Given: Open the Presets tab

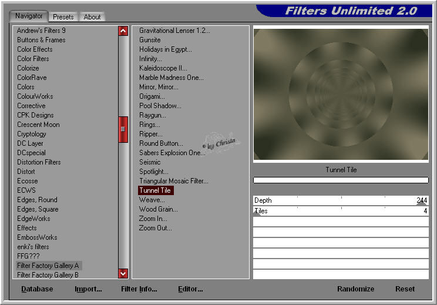Looking at the screenshot, I should [x=63, y=17].
